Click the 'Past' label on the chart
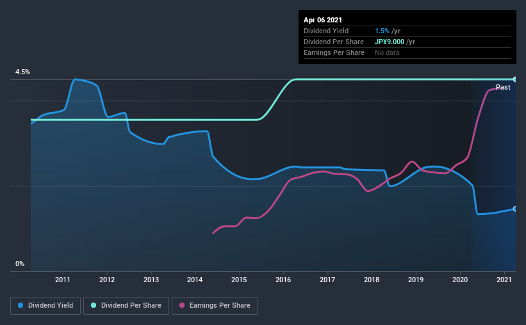Viewport: 526px width, 325px height. tap(503, 87)
